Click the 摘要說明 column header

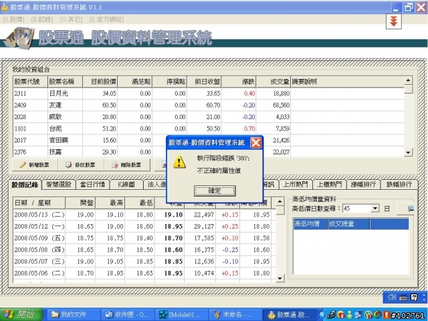click(x=348, y=82)
